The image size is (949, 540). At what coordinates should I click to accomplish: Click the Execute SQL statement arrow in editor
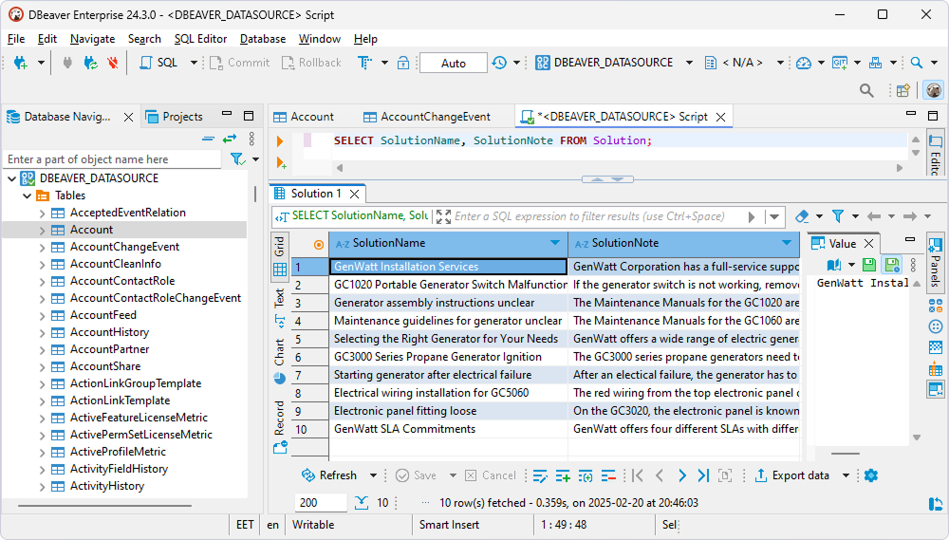pos(280,141)
